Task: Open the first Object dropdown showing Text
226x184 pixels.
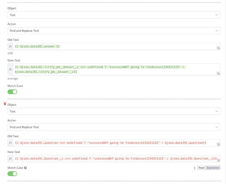Action: coord(114,15)
